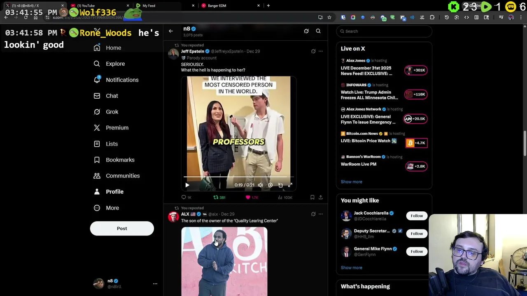Image resolution: width=527 pixels, height=296 pixels.
Task: Open the ALX post image thumbnail
Action: coord(224,261)
